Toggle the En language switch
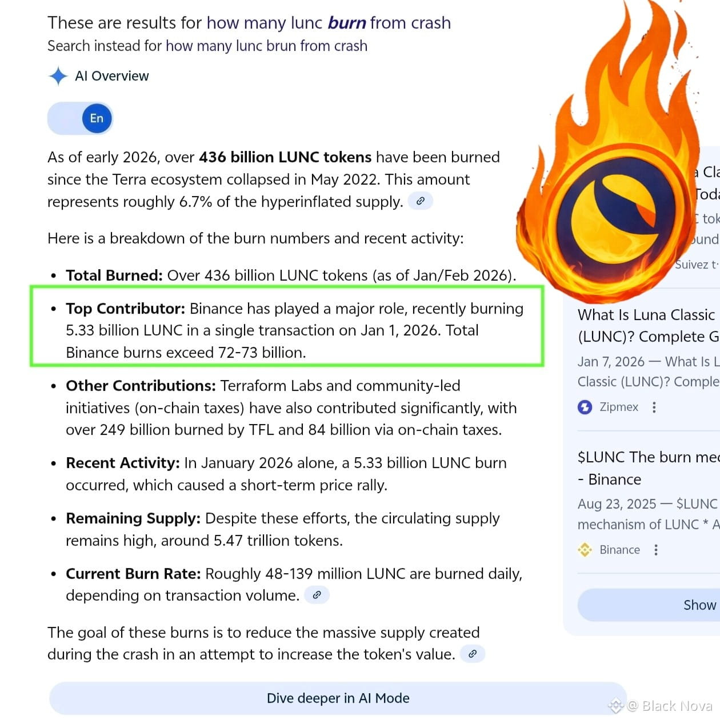 (x=80, y=118)
